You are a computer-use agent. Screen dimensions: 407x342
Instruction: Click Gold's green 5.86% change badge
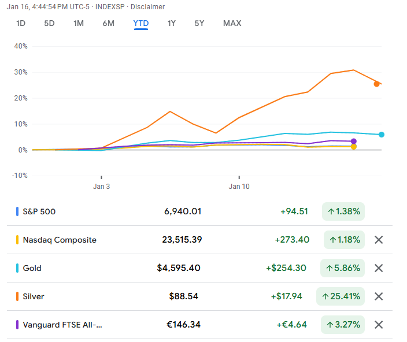342,268
